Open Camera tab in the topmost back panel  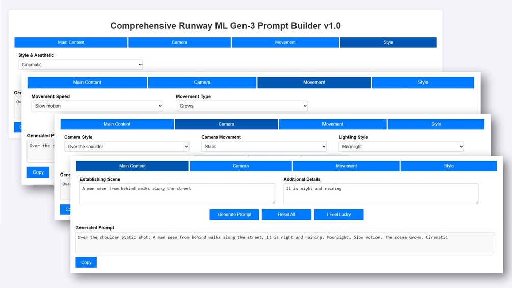click(180, 42)
